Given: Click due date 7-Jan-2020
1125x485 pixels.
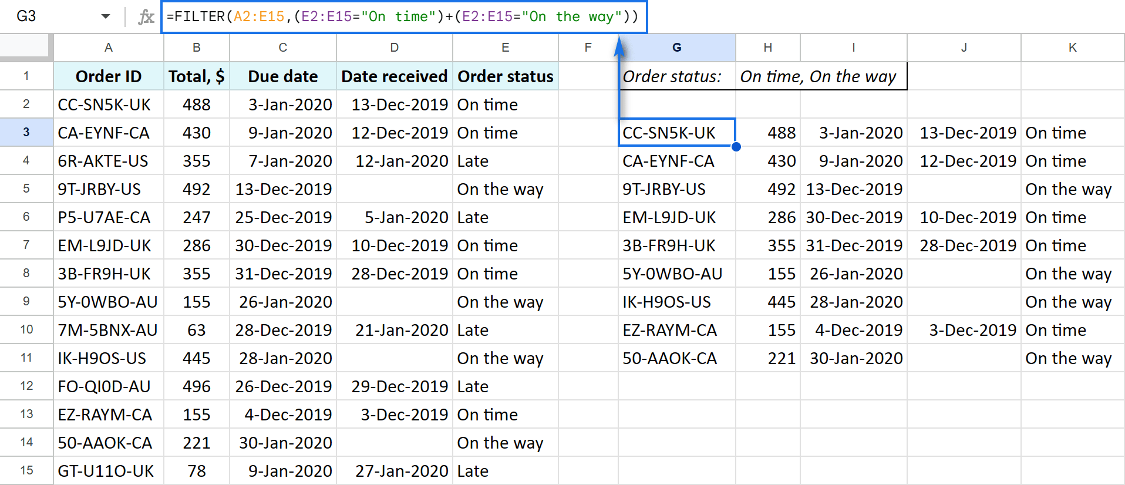Looking at the screenshot, I should coord(282,161).
